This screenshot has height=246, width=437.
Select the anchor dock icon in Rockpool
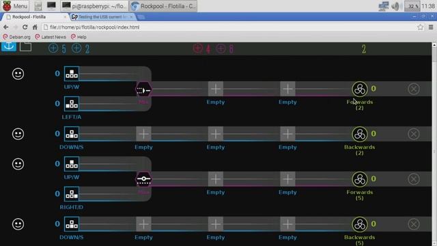tap(9, 46)
